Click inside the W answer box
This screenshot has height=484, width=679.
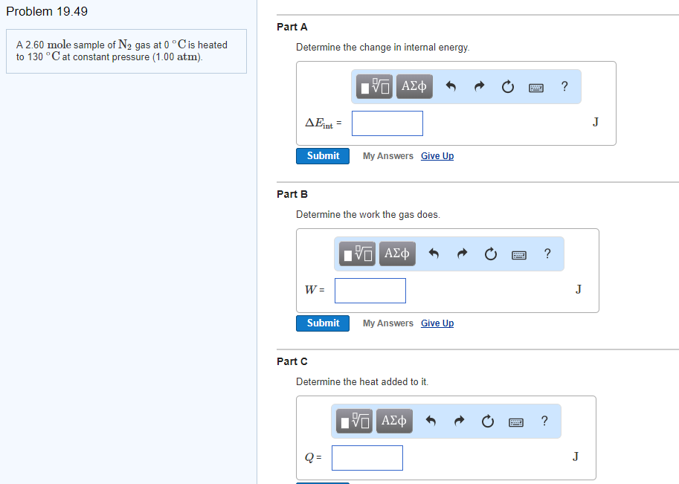(370, 290)
